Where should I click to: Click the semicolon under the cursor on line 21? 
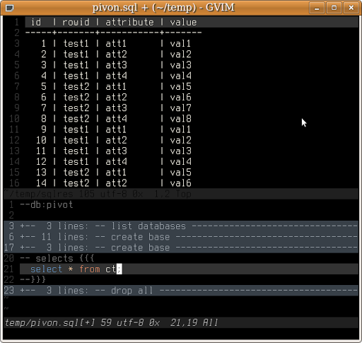pyautogui.click(x=119, y=269)
